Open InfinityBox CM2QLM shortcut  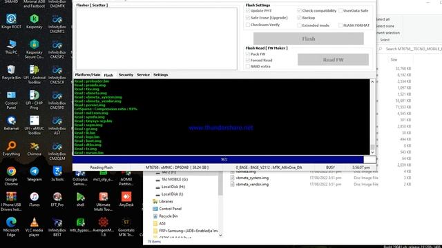click(57, 151)
